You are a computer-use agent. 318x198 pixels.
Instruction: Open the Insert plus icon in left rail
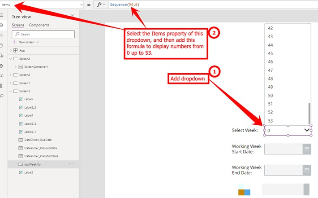click(x=2, y=35)
